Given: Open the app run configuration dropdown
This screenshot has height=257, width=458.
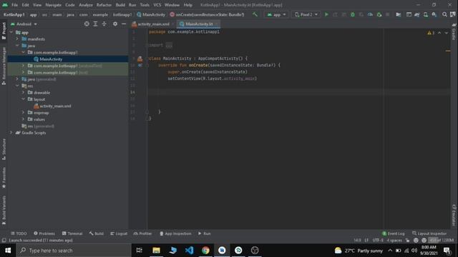Looking at the screenshot, I should pos(276,14).
